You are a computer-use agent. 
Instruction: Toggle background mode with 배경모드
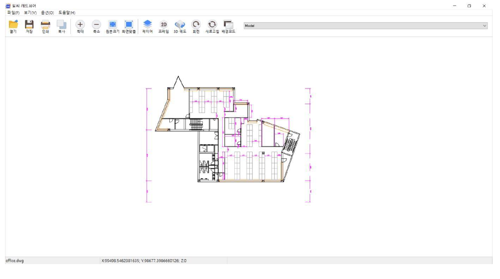pos(228,26)
